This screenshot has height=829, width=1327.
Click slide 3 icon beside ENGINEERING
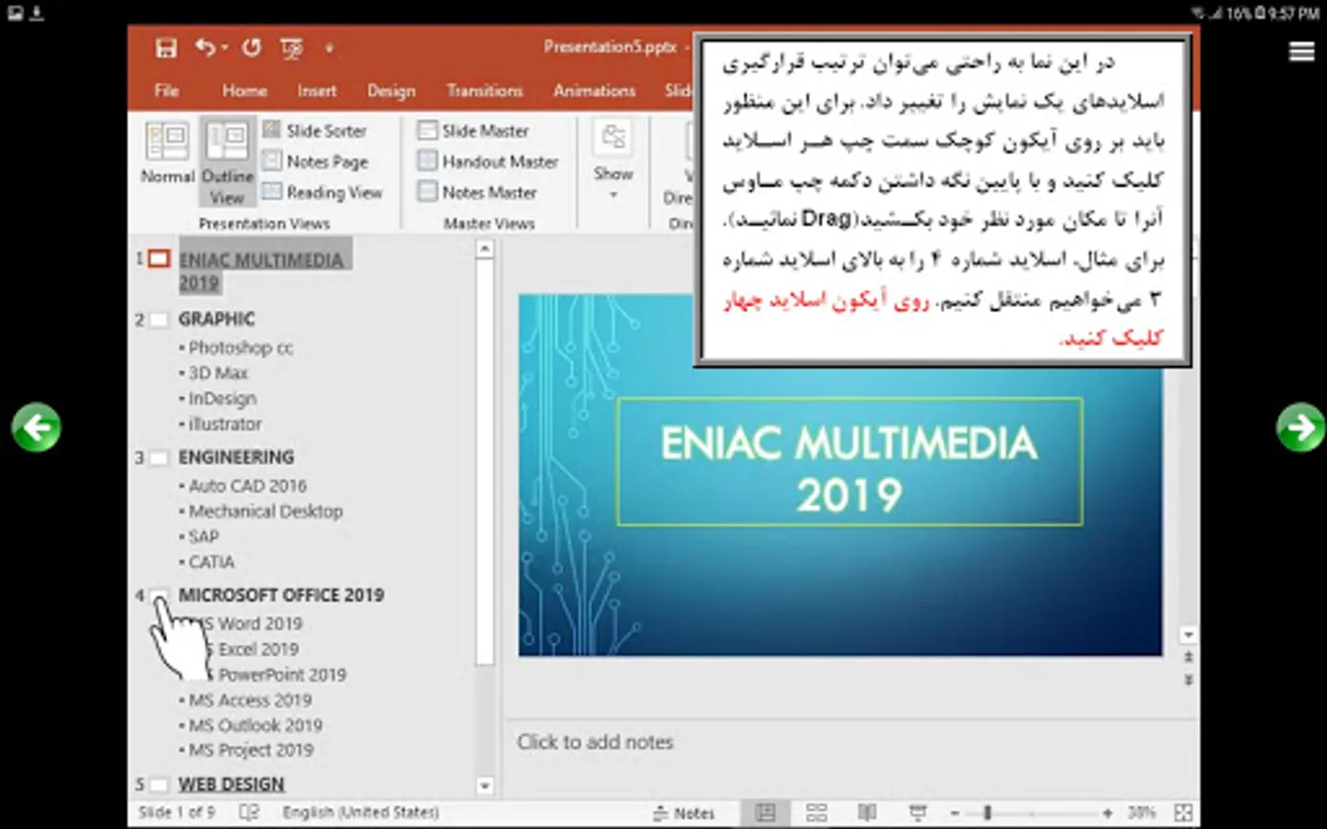pyautogui.click(x=159, y=458)
